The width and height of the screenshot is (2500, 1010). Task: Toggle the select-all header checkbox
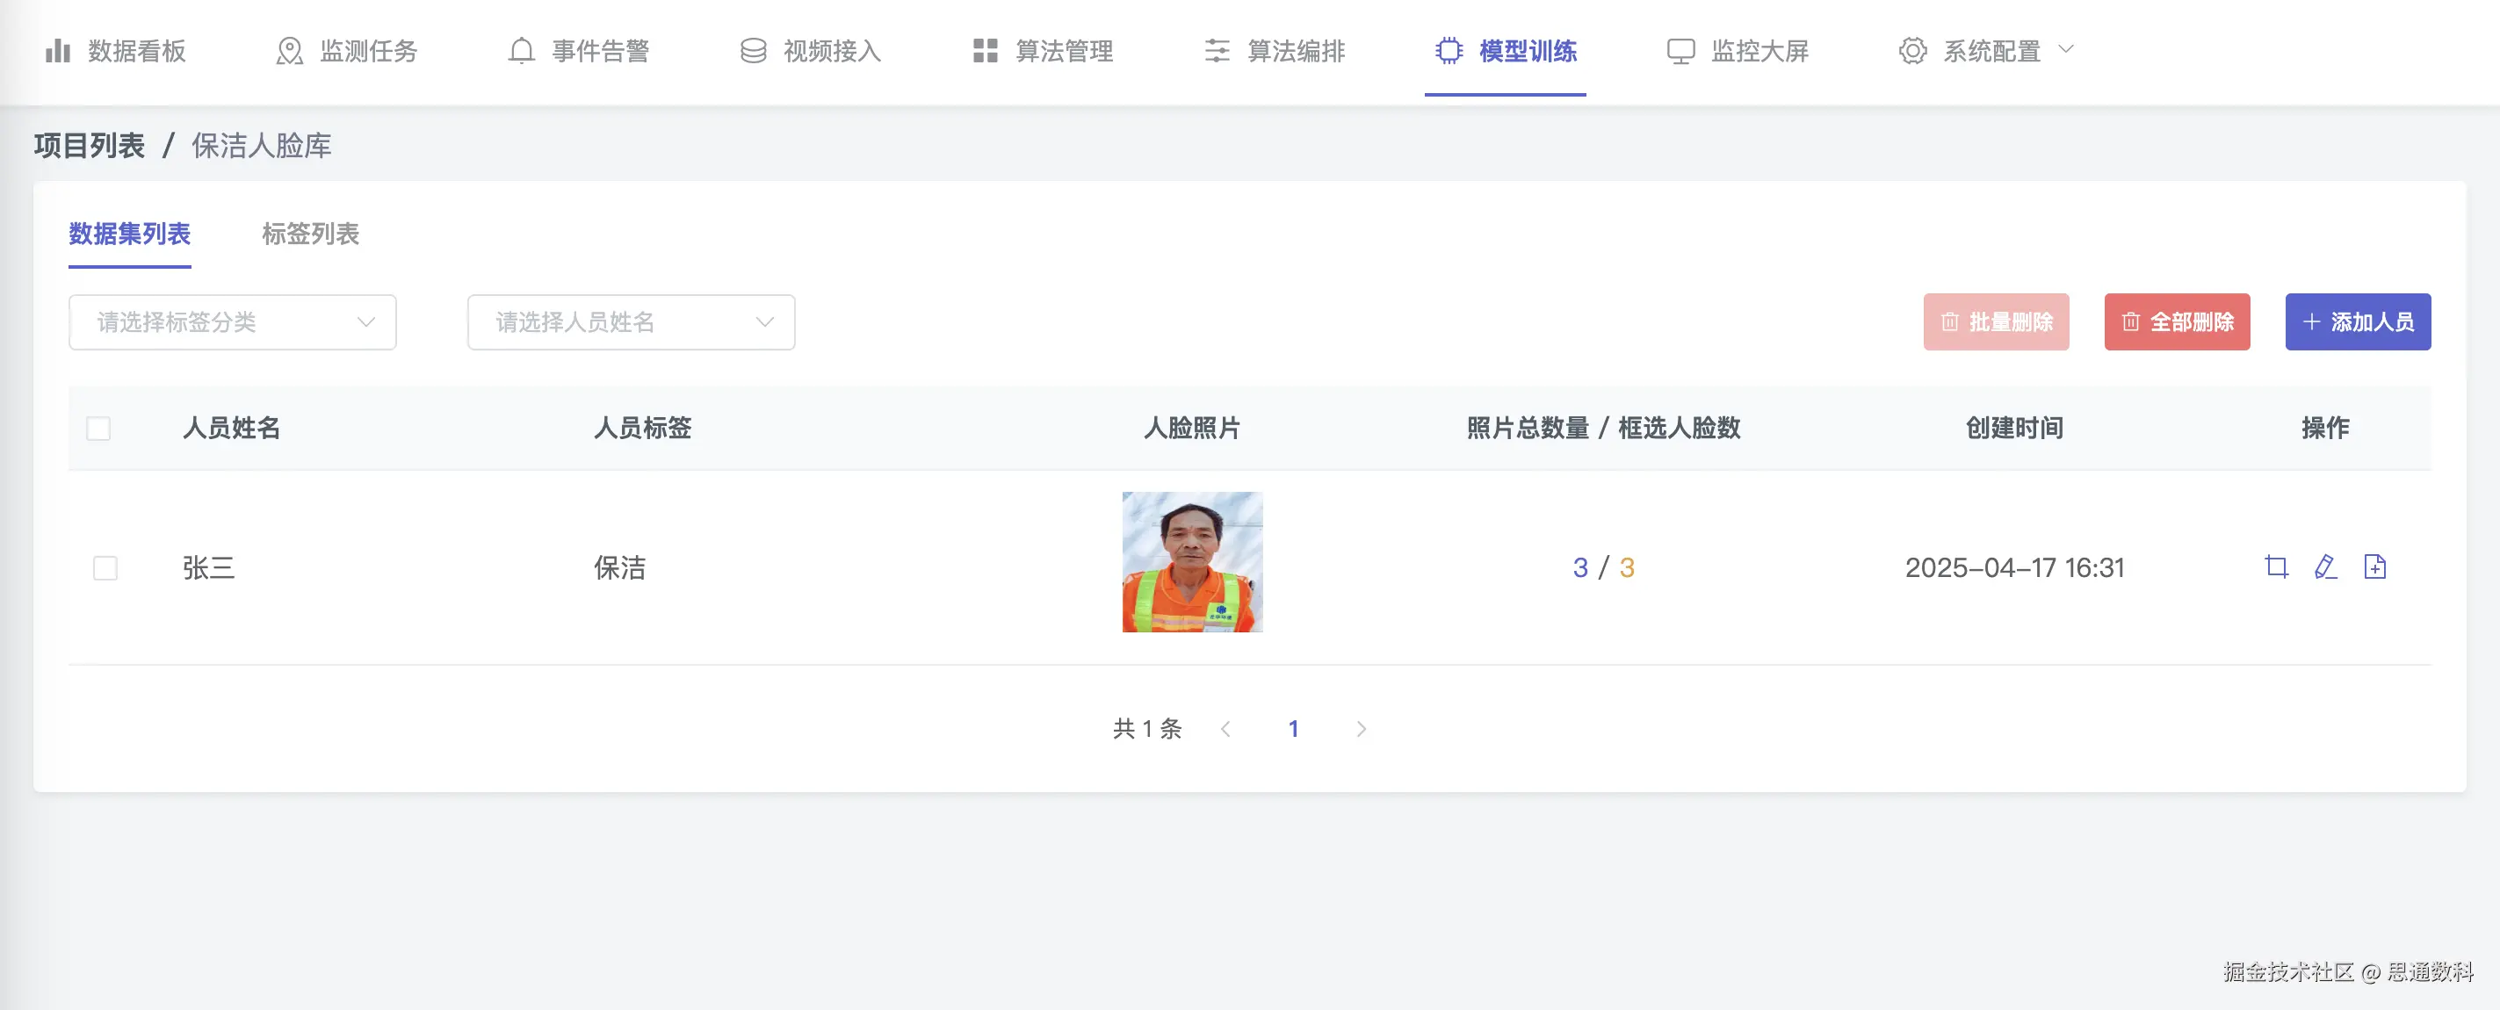[98, 428]
